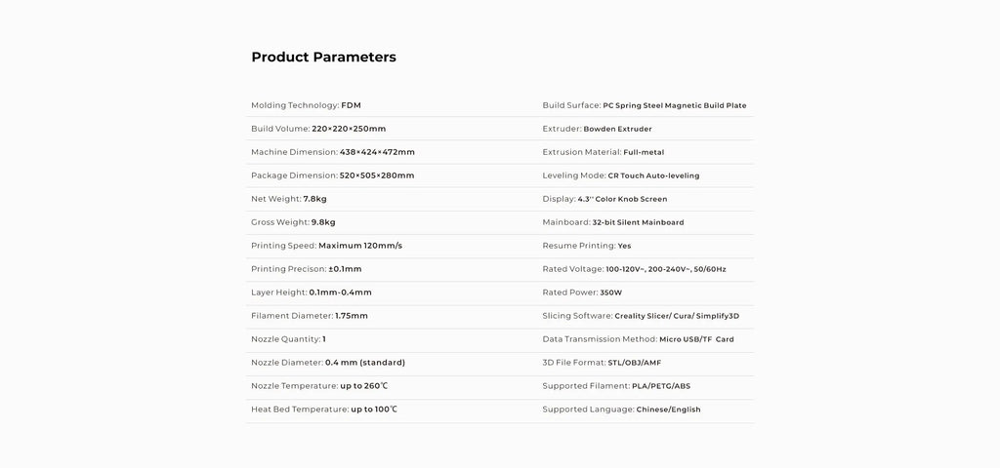Click the Machine Dimension specification
The height and width of the screenshot is (468, 1000).
pyautogui.click(x=333, y=152)
